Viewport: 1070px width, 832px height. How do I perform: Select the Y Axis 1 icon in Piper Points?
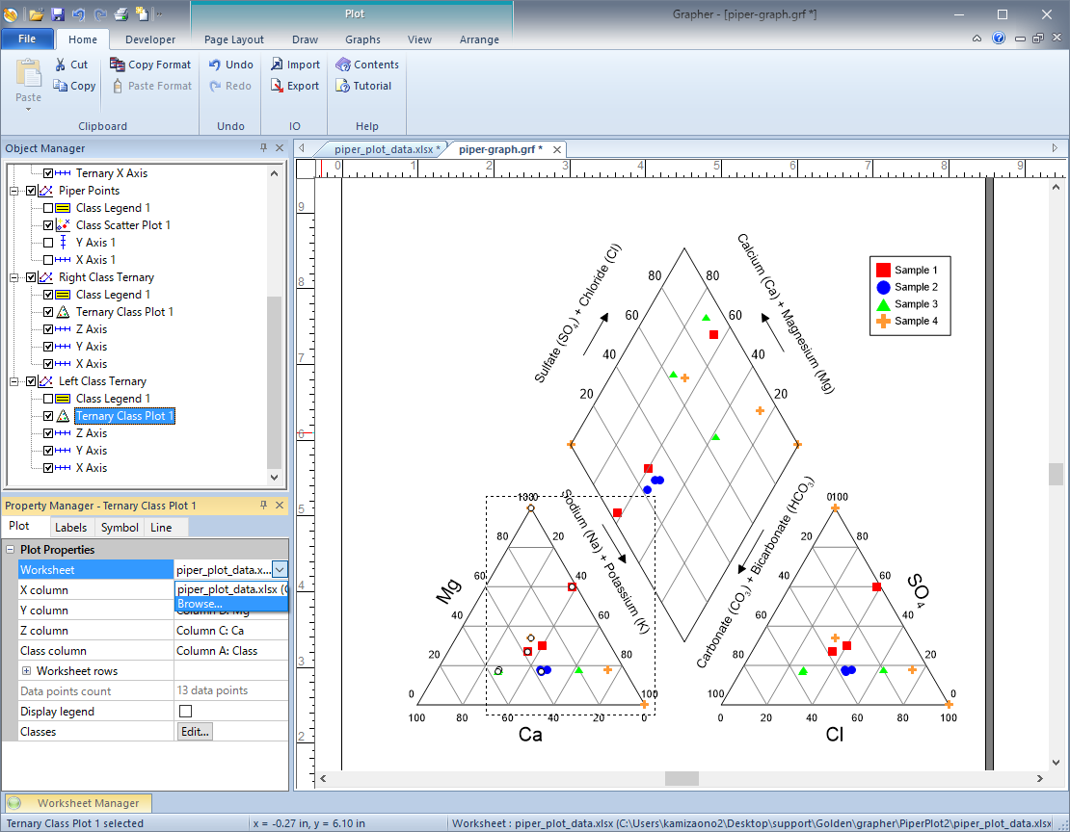[x=63, y=242]
